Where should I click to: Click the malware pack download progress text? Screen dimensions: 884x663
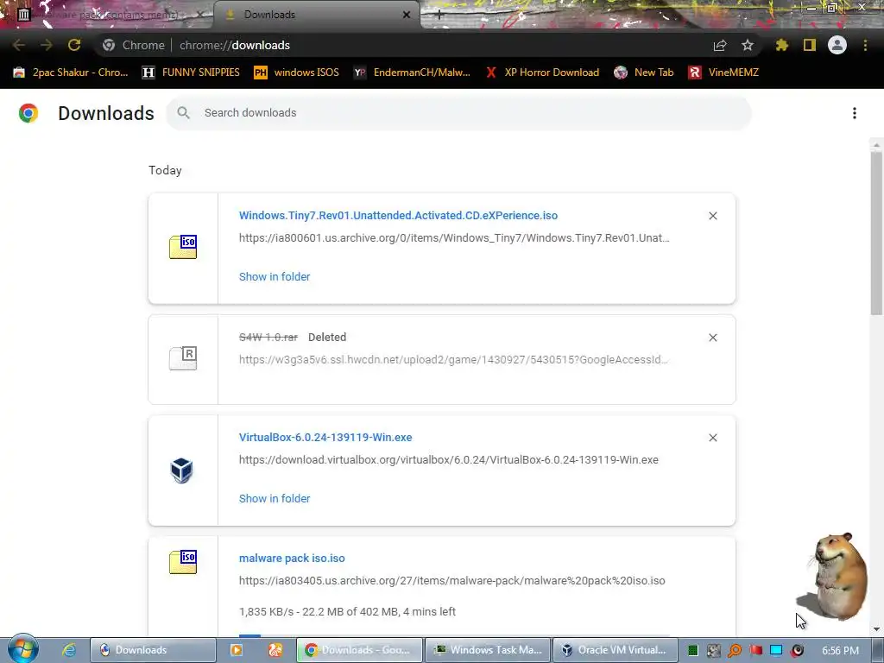pyautogui.click(x=347, y=612)
